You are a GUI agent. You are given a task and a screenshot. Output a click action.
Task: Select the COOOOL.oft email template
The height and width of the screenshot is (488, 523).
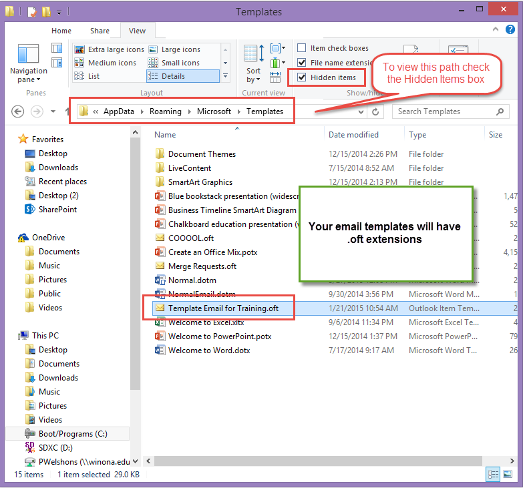point(190,238)
